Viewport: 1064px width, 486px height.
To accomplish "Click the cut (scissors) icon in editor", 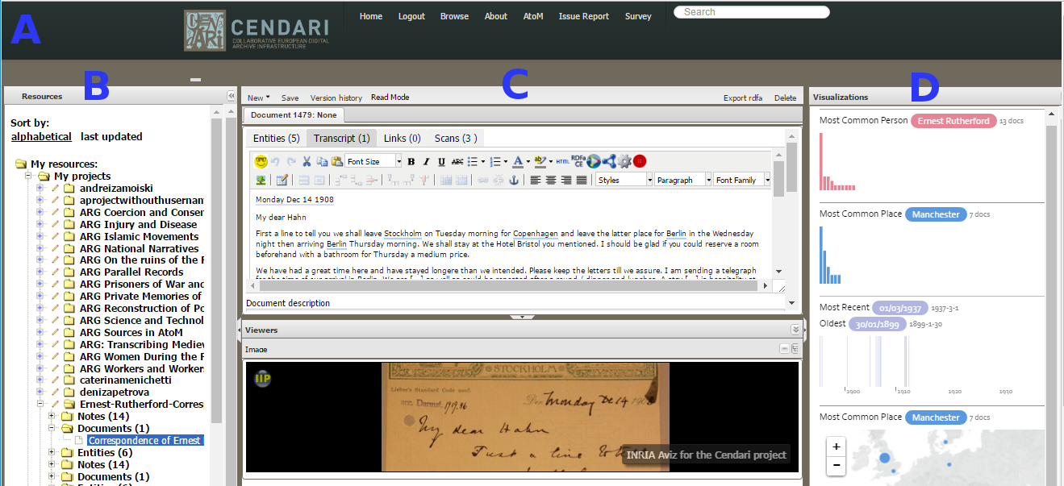I will 307,161.
